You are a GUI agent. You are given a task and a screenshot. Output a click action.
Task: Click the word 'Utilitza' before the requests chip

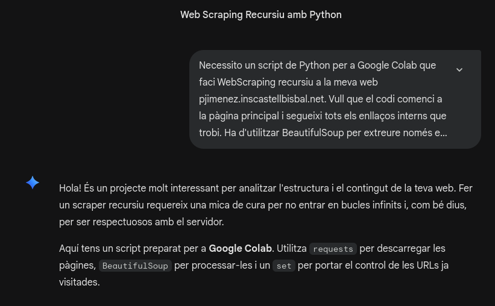click(292, 249)
